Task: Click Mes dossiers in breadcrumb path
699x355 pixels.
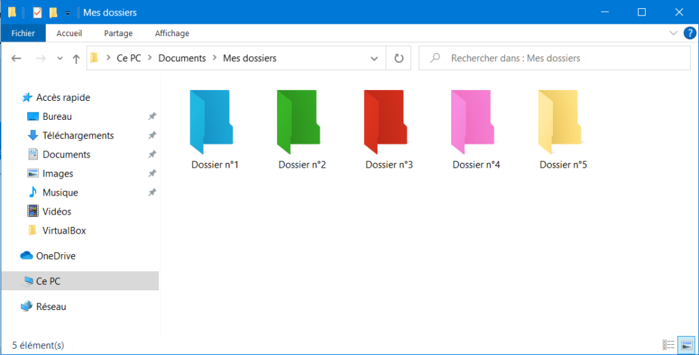Action: [250, 59]
